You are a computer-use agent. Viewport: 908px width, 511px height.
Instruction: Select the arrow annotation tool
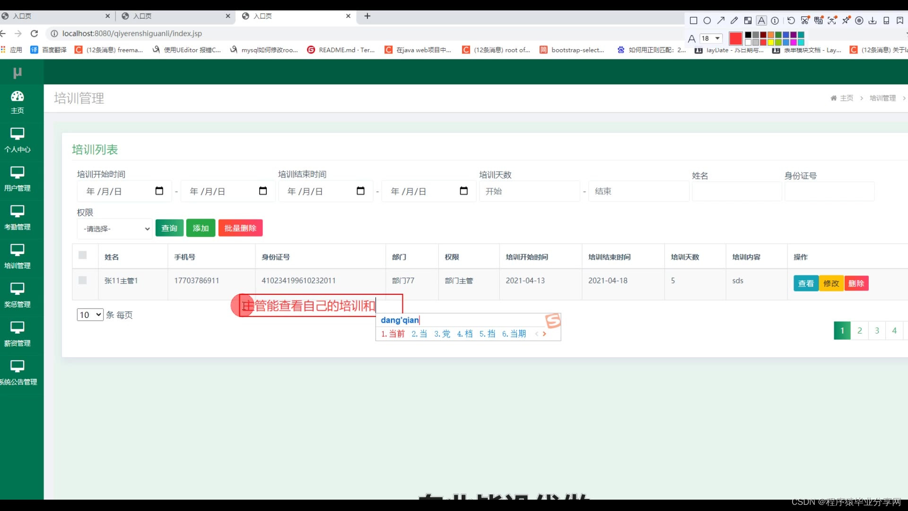721,21
